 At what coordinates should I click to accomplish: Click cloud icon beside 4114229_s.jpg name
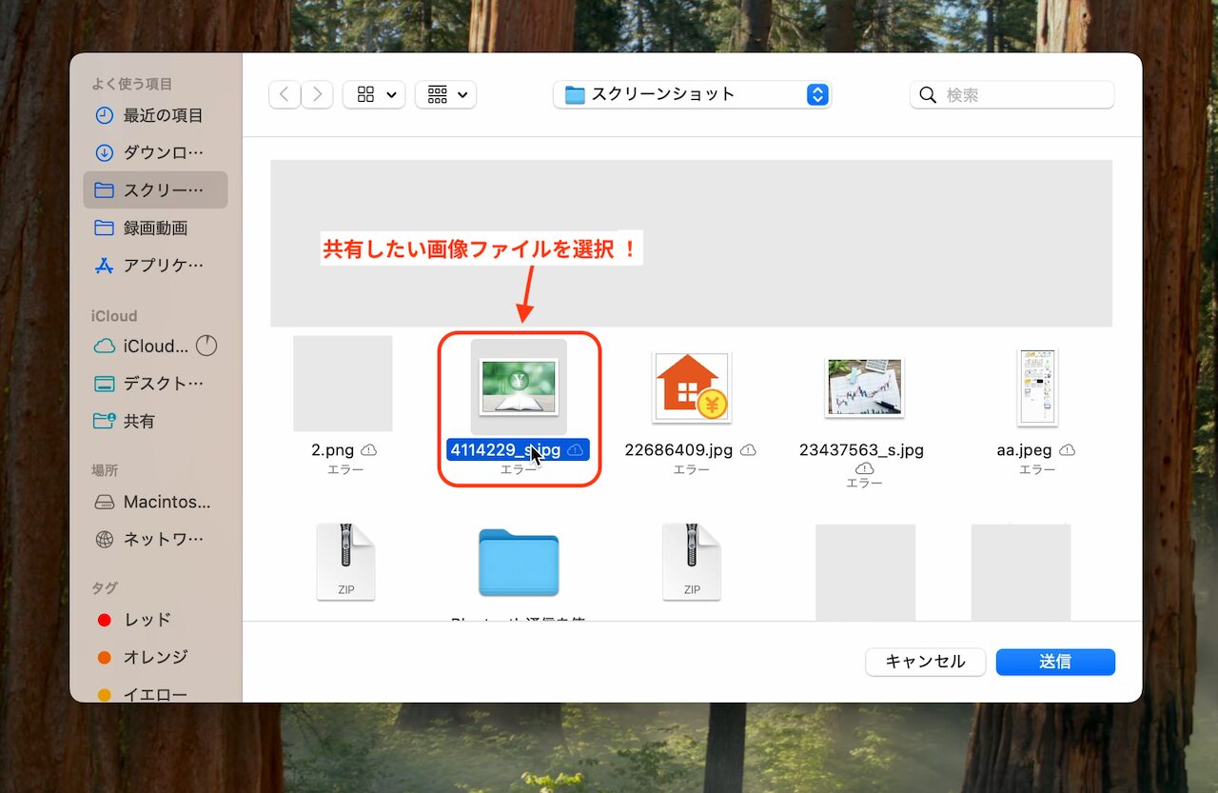576,450
